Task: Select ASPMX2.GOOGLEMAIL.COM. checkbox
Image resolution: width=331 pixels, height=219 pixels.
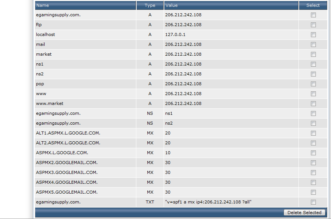Action: tap(313, 163)
